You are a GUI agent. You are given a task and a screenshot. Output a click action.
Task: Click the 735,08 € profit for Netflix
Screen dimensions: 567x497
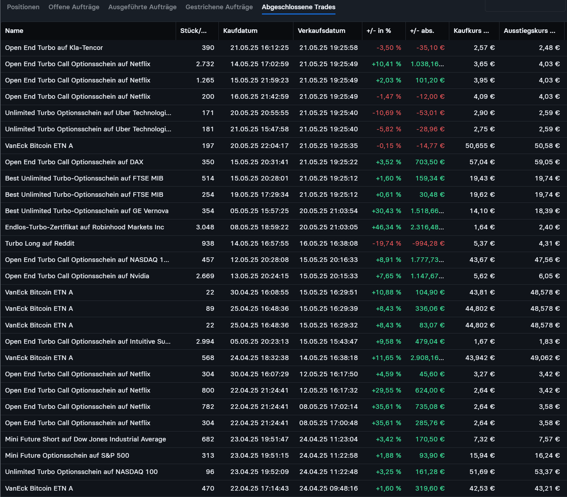click(x=430, y=406)
